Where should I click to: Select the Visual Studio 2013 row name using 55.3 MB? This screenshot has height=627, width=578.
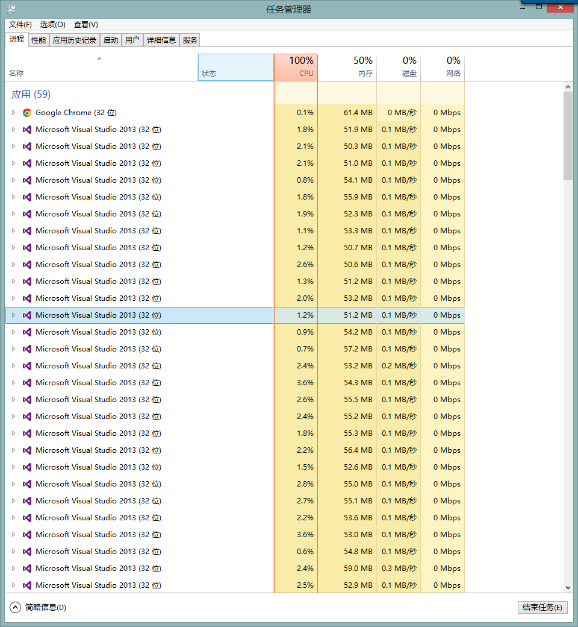point(98,433)
